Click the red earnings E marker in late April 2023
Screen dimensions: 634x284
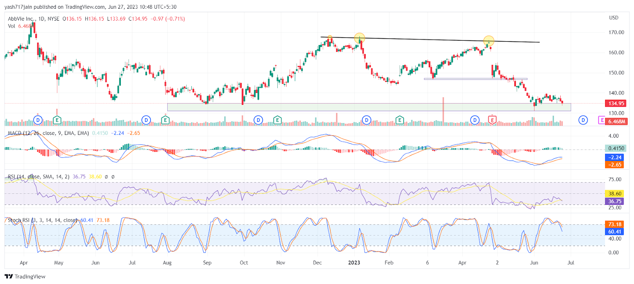(x=492, y=120)
